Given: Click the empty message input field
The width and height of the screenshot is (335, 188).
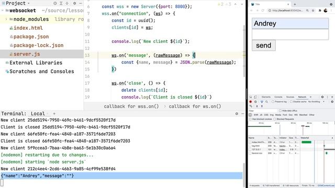Looking at the screenshot, I should point(290,34).
